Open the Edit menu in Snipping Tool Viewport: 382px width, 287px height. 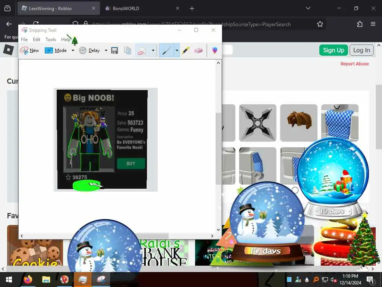[37, 40]
